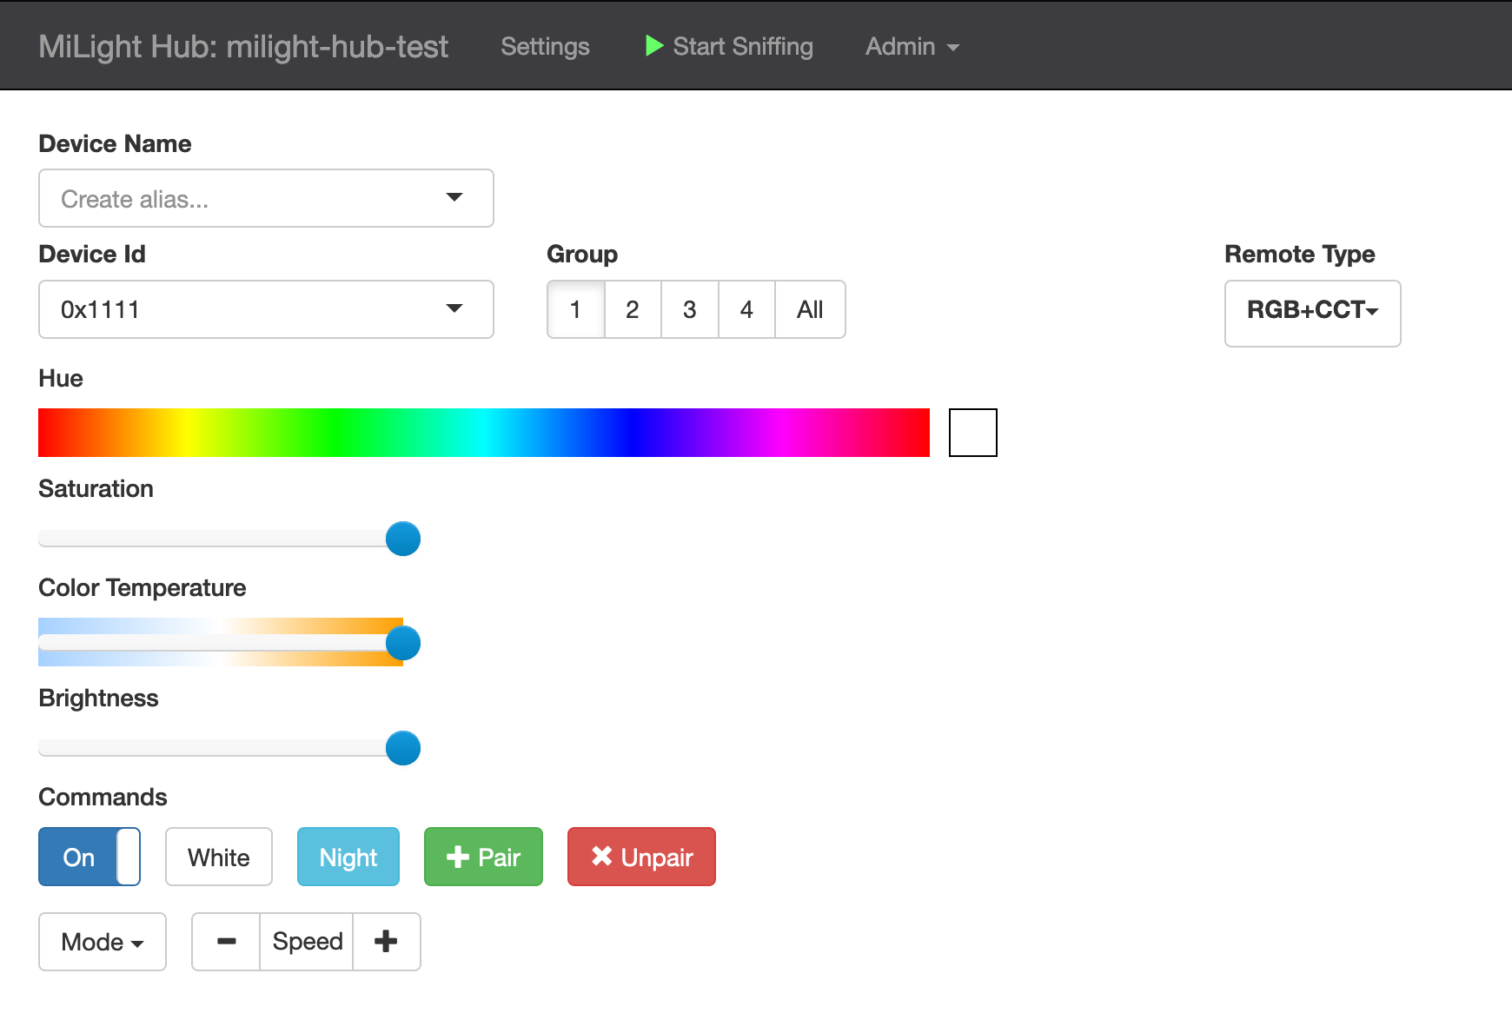The image size is (1512, 1013).
Task: Select the All groups option
Action: [810, 309]
